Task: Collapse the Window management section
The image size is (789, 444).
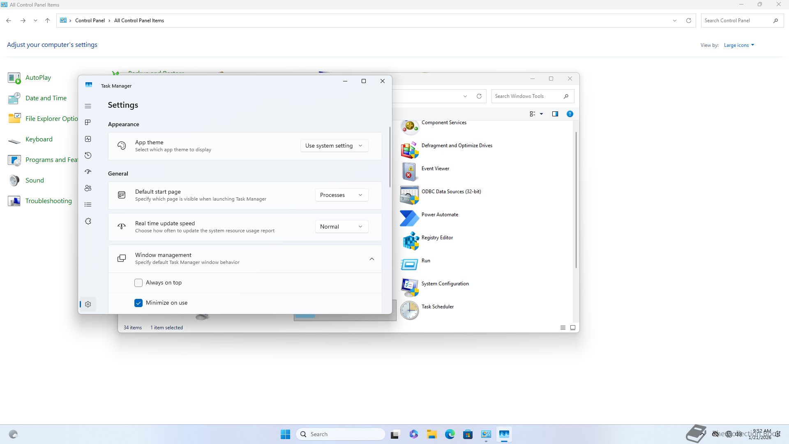Action: click(371, 259)
